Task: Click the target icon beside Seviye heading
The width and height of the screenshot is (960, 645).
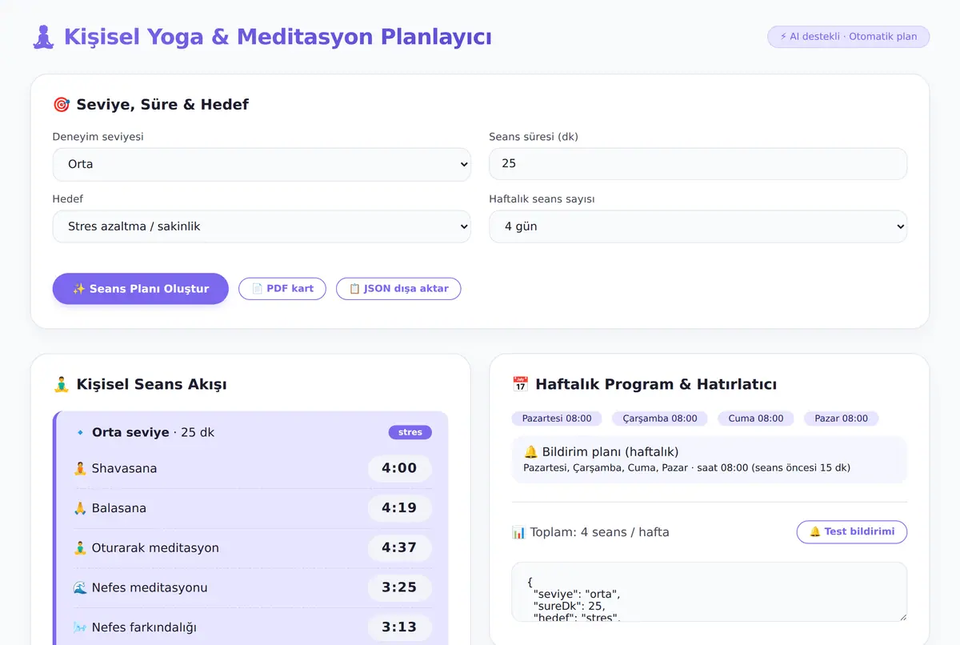Action: 61,104
